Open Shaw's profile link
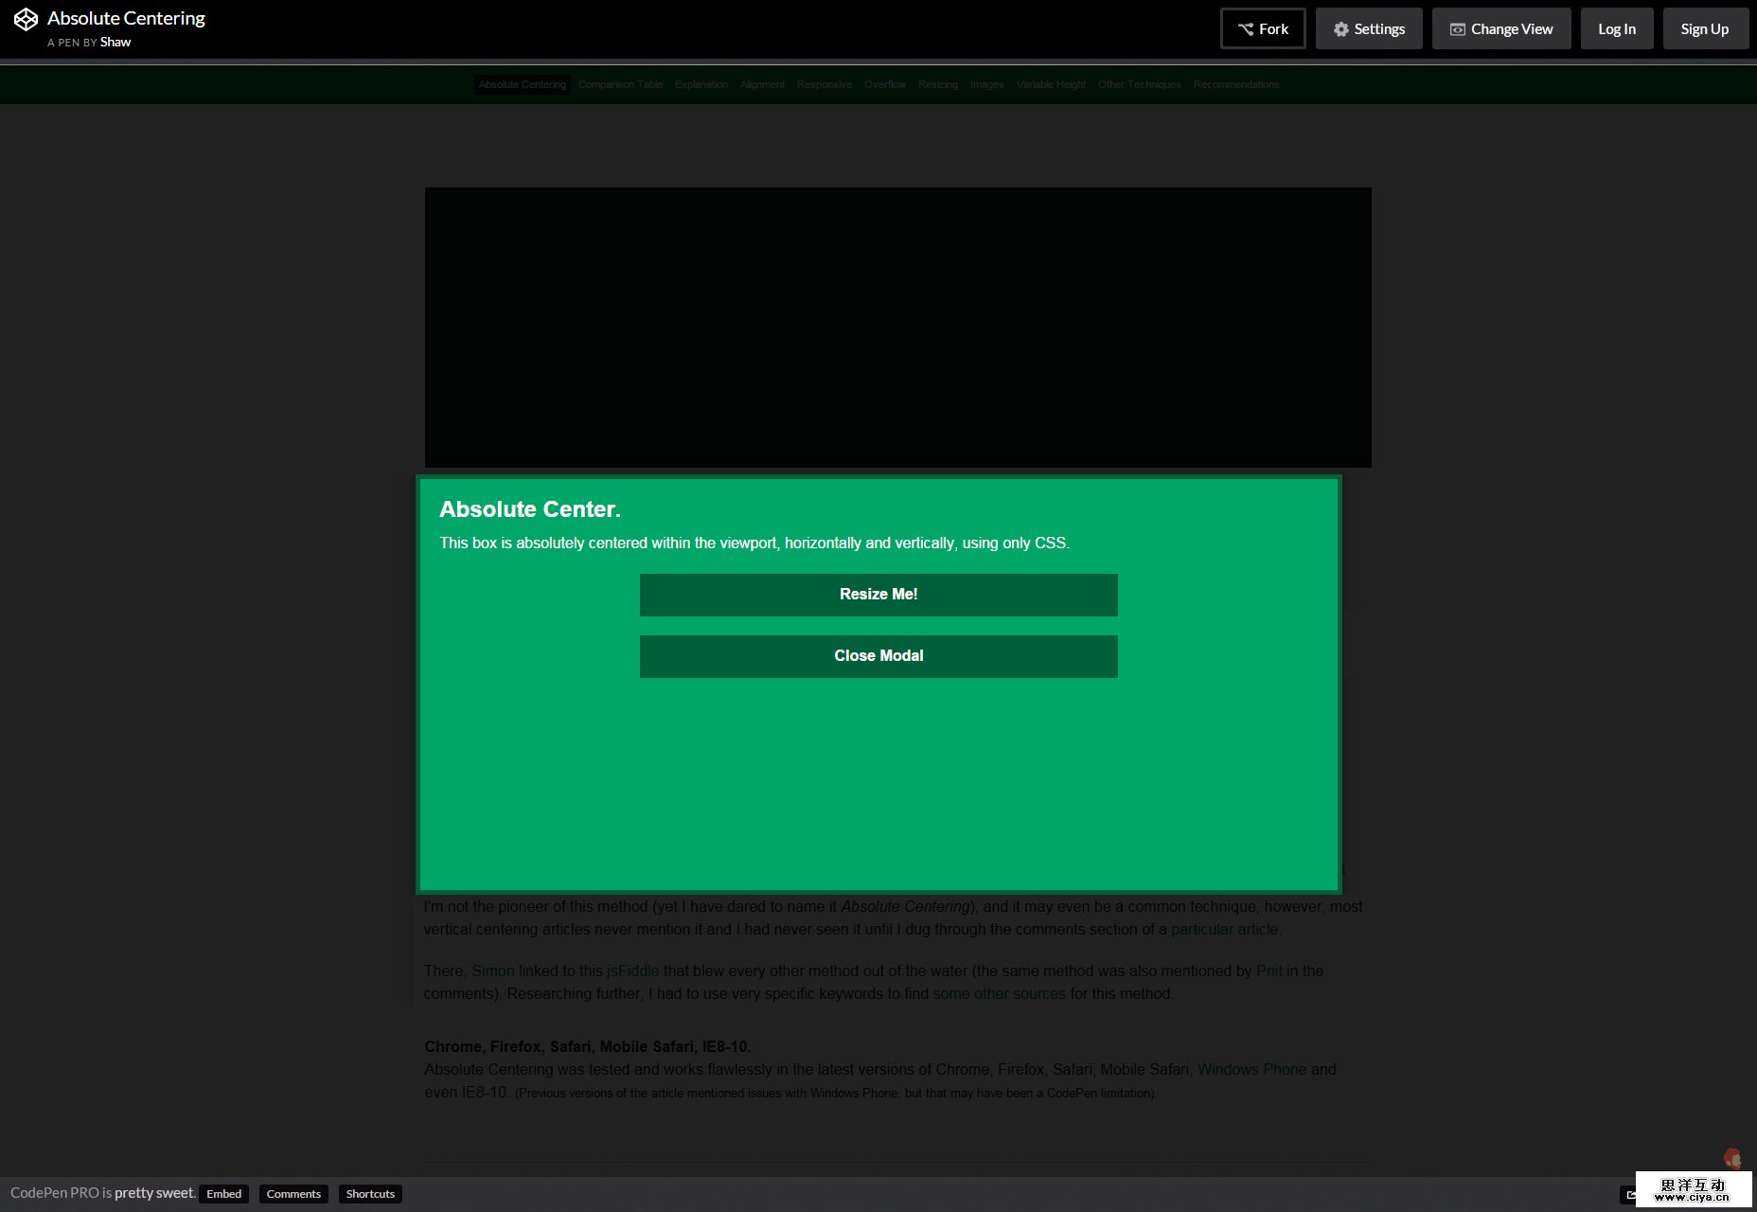 pyautogui.click(x=115, y=42)
